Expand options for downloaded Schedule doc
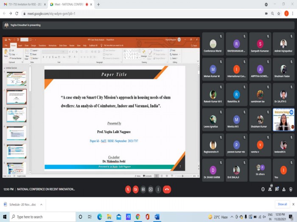297x222 pixels. 41,204
